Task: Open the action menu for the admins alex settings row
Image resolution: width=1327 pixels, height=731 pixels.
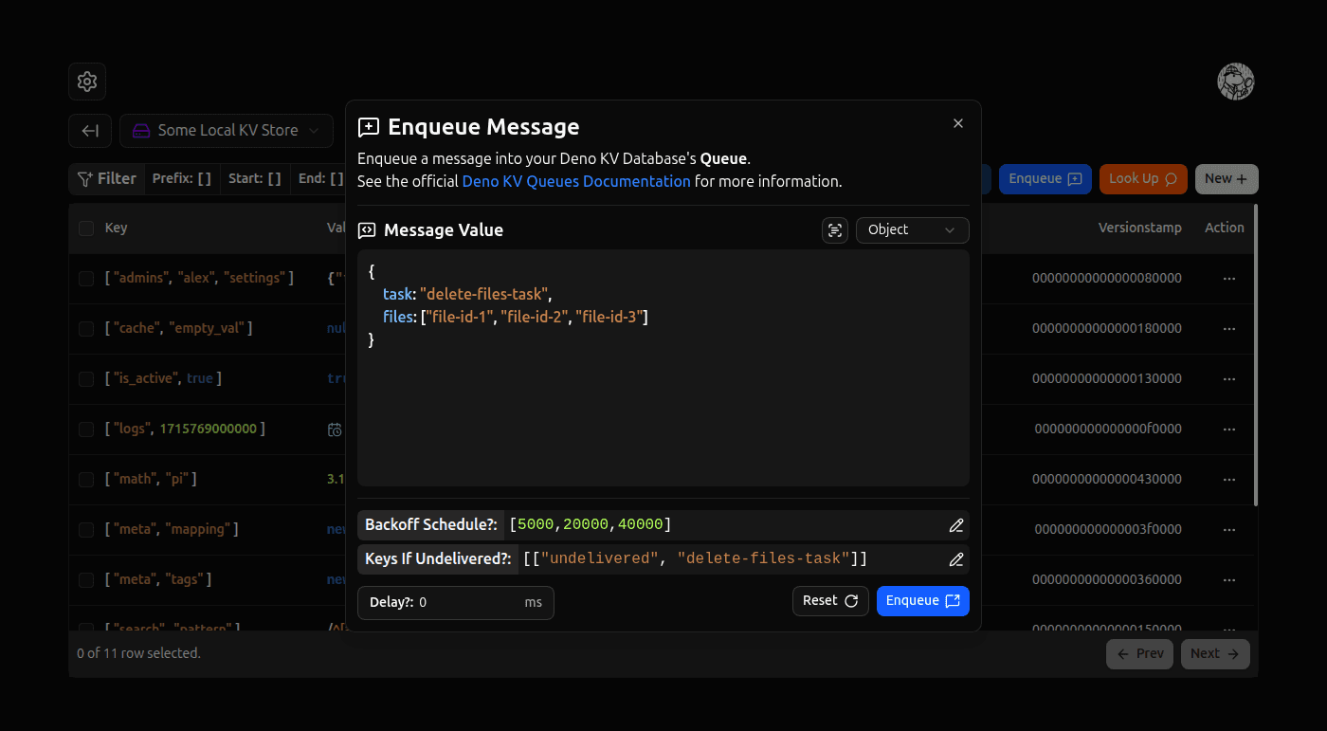Action: tap(1229, 278)
